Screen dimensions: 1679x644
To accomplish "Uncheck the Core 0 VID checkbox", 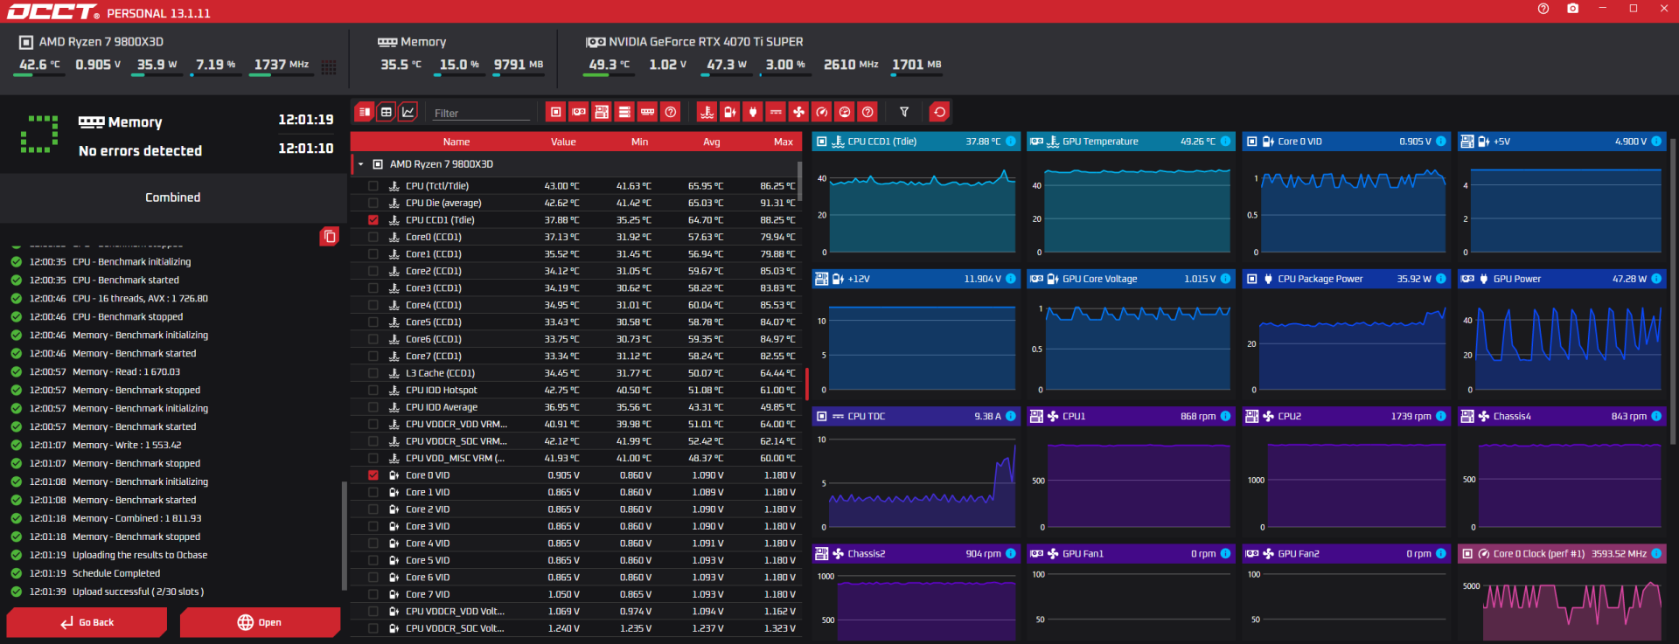I will click(373, 475).
